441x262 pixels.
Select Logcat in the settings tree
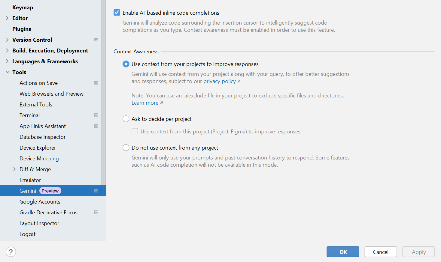pos(27,234)
